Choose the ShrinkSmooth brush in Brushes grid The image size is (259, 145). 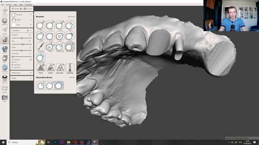tap(70, 46)
